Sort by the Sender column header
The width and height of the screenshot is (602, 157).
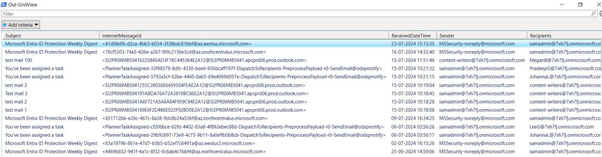(482, 36)
